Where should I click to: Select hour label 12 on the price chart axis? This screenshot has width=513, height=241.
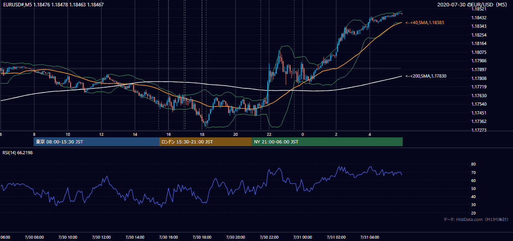[102, 135]
